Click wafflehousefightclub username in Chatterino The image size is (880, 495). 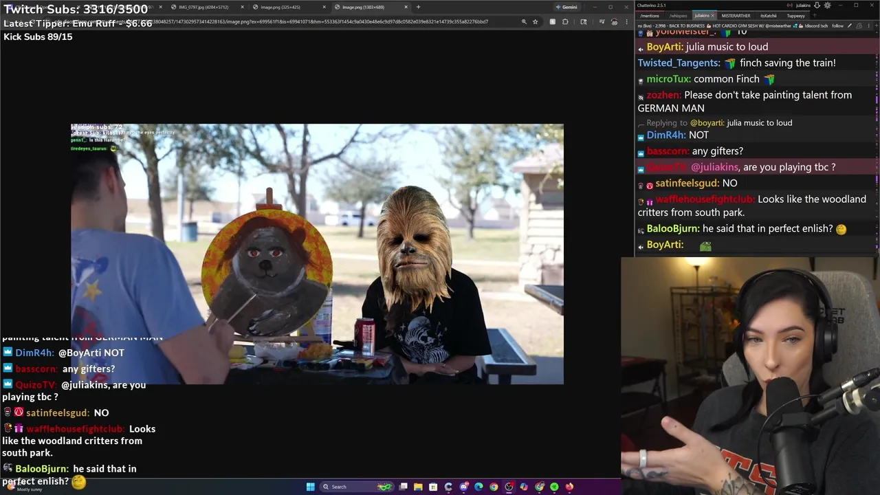click(705, 199)
